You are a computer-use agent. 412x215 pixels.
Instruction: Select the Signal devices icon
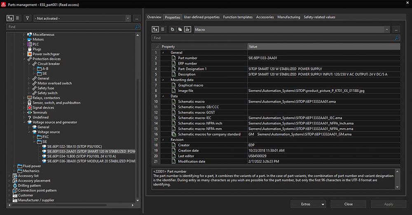click(29, 108)
